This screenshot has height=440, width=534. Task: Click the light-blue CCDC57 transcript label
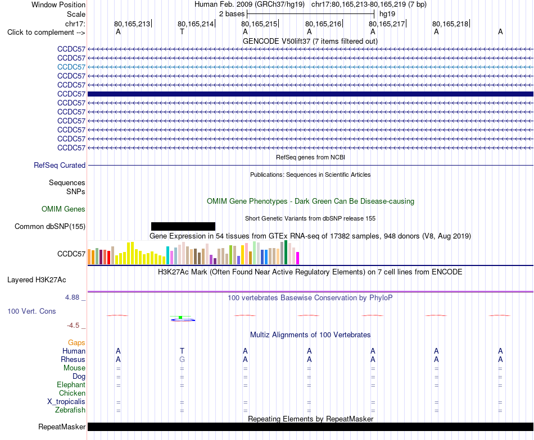click(71, 67)
